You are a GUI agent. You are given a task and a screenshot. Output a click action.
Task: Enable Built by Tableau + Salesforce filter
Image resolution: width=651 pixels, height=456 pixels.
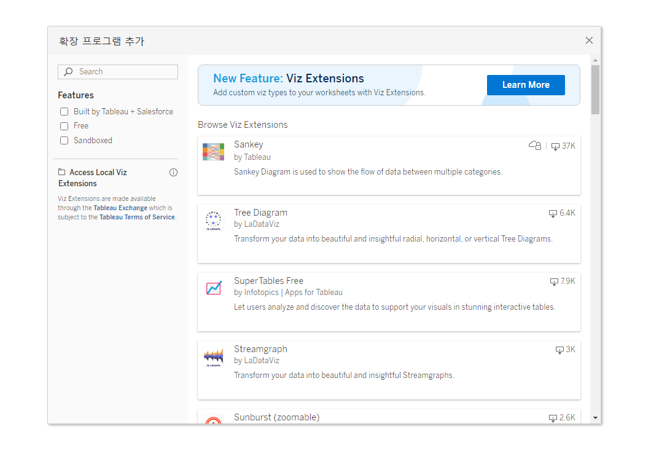(x=64, y=112)
